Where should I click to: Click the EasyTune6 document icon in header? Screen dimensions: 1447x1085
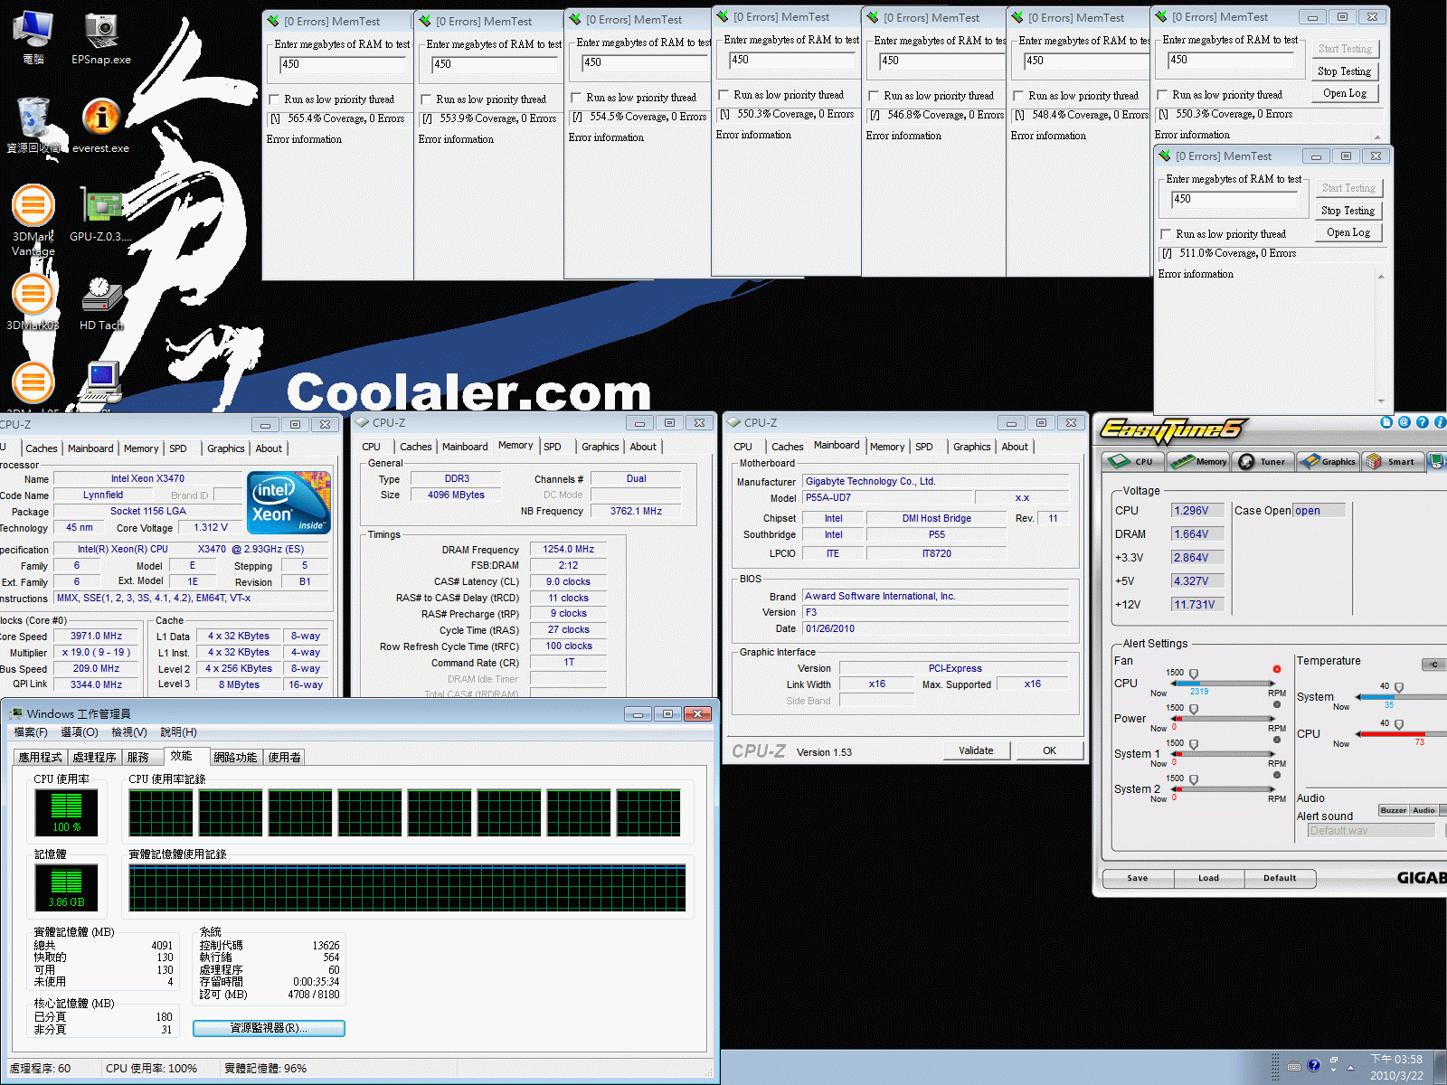pyautogui.click(x=1386, y=422)
